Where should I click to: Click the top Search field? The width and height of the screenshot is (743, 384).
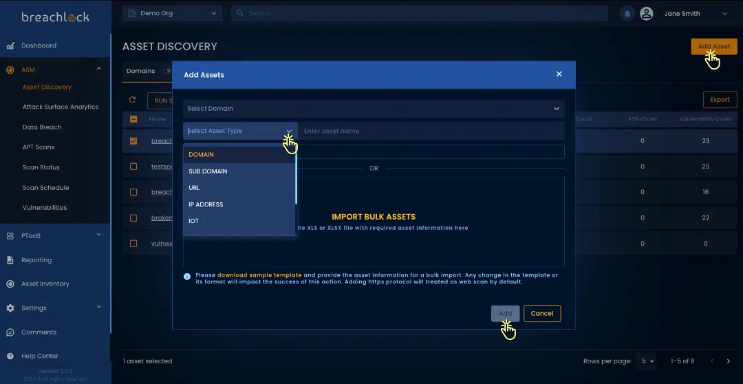click(x=420, y=13)
